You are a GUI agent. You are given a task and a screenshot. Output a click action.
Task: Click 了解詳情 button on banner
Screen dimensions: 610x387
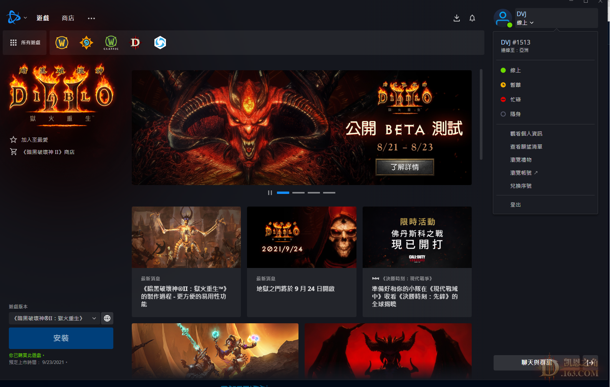[x=405, y=167]
